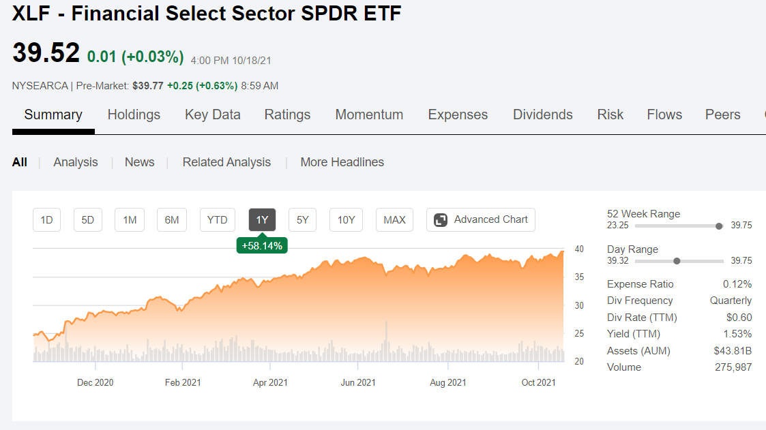
Task: Choose the 1M chart period
Action: (x=130, y=219)
